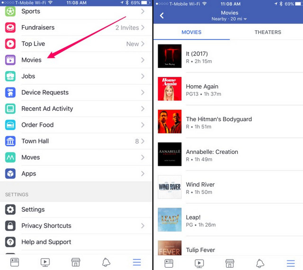Tap the Moves label text
This screenshot has height=270, width=303.
(31, 157)
